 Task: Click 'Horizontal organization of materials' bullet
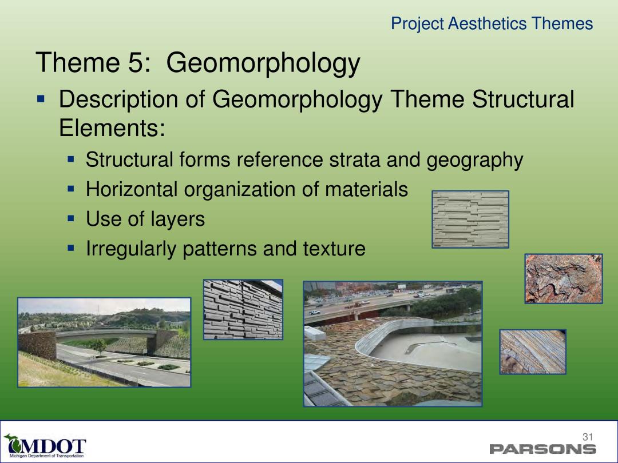point(247,189)
